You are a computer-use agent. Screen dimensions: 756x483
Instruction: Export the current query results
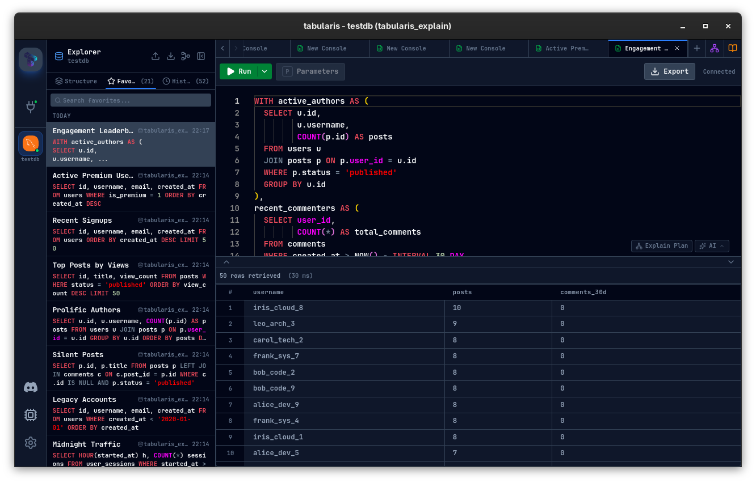point(669,71)
